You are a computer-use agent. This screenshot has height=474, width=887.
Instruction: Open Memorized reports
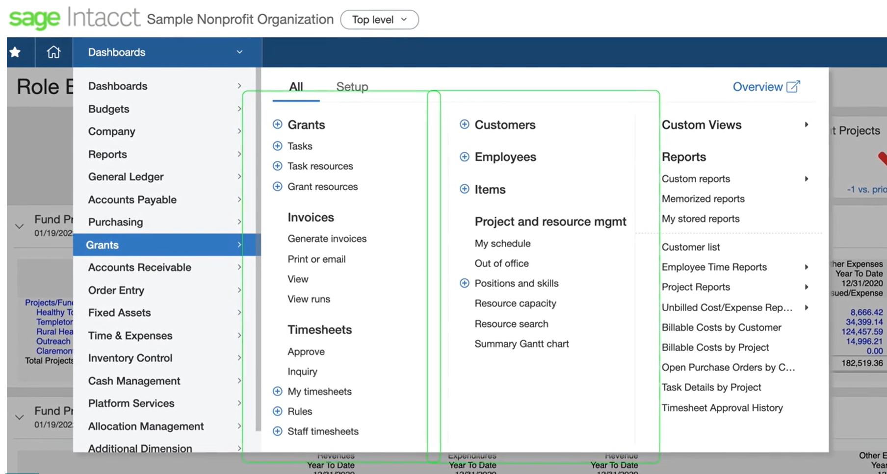coord(703,199)
